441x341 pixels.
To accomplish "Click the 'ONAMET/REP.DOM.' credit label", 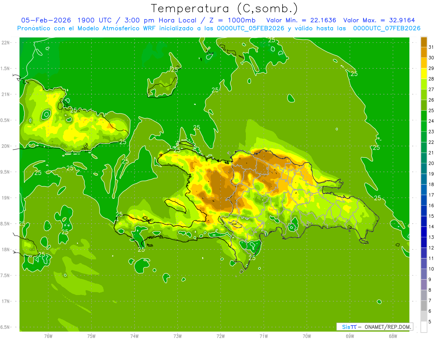I will click(388, 327).
